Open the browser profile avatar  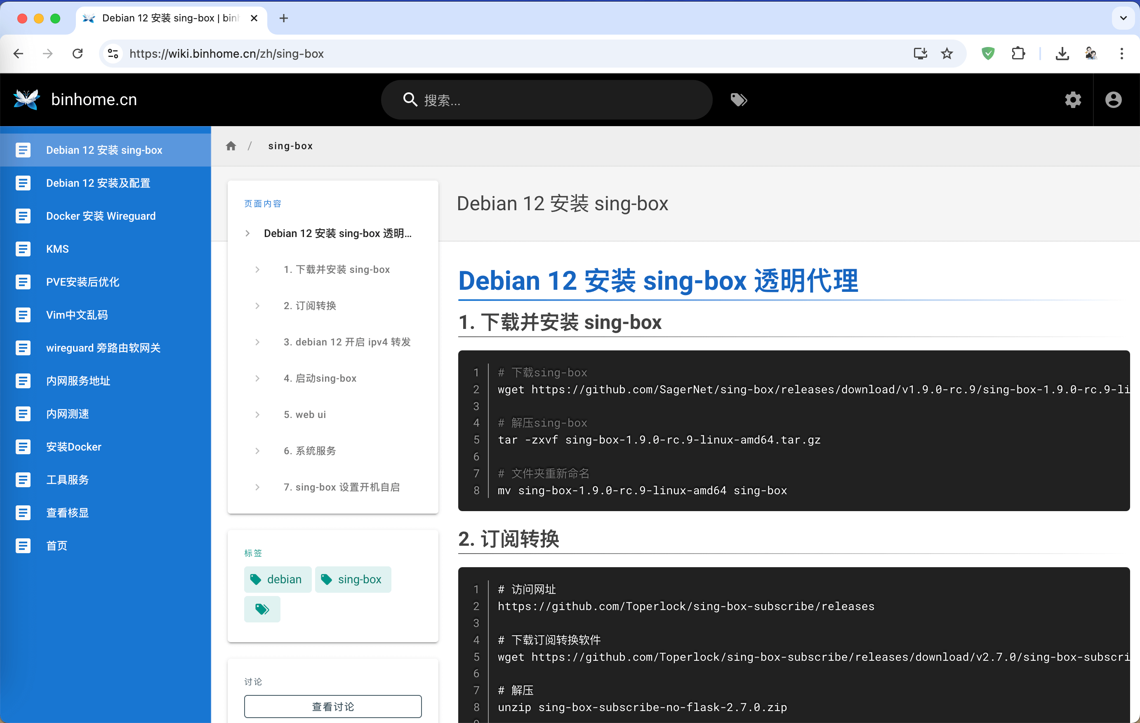[1091, 54]
